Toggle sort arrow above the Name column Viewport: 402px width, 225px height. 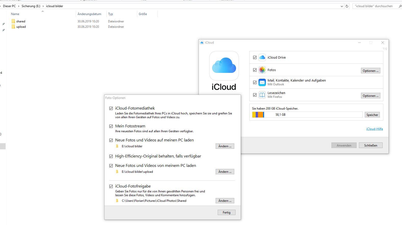pyautogui.click(x=43, y=11)
